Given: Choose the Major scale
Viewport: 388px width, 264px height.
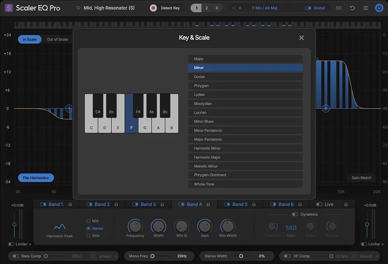Looking at the screenshot, I should pyautogui.click(x=245, y=59).
